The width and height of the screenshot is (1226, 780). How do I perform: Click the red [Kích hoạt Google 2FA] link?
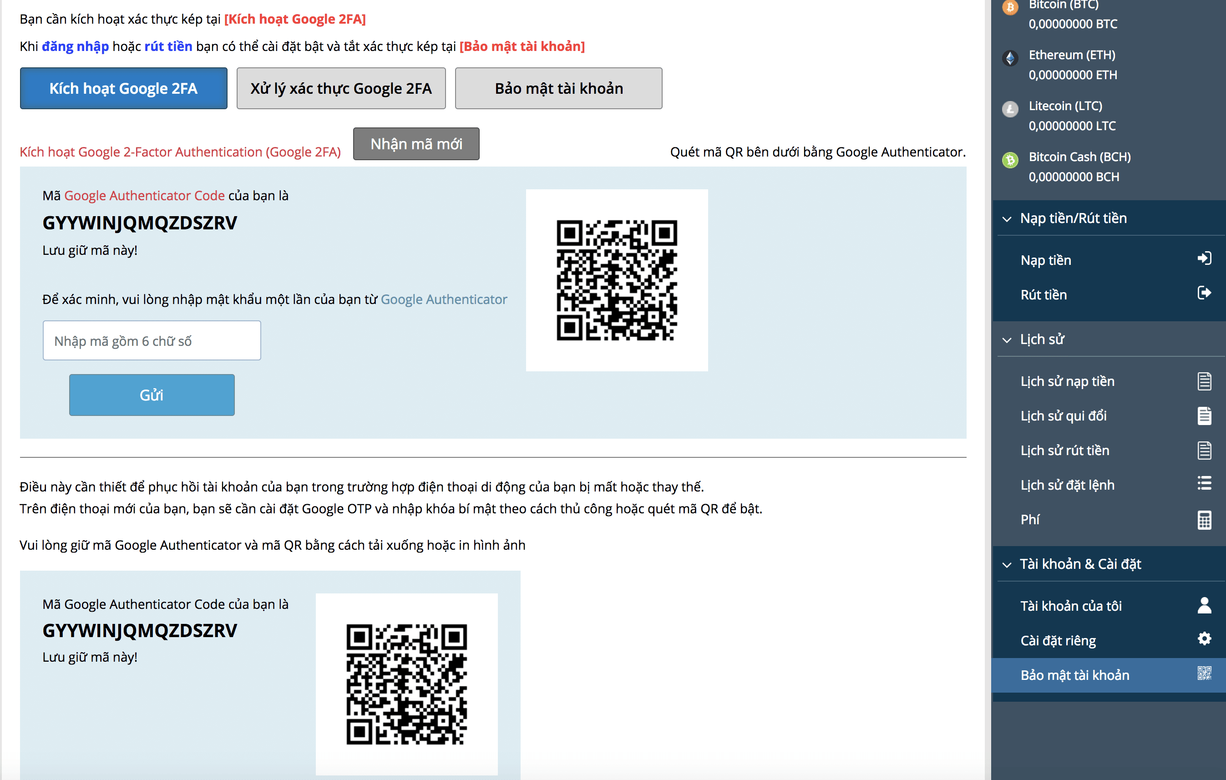click(x=295, y=19)
